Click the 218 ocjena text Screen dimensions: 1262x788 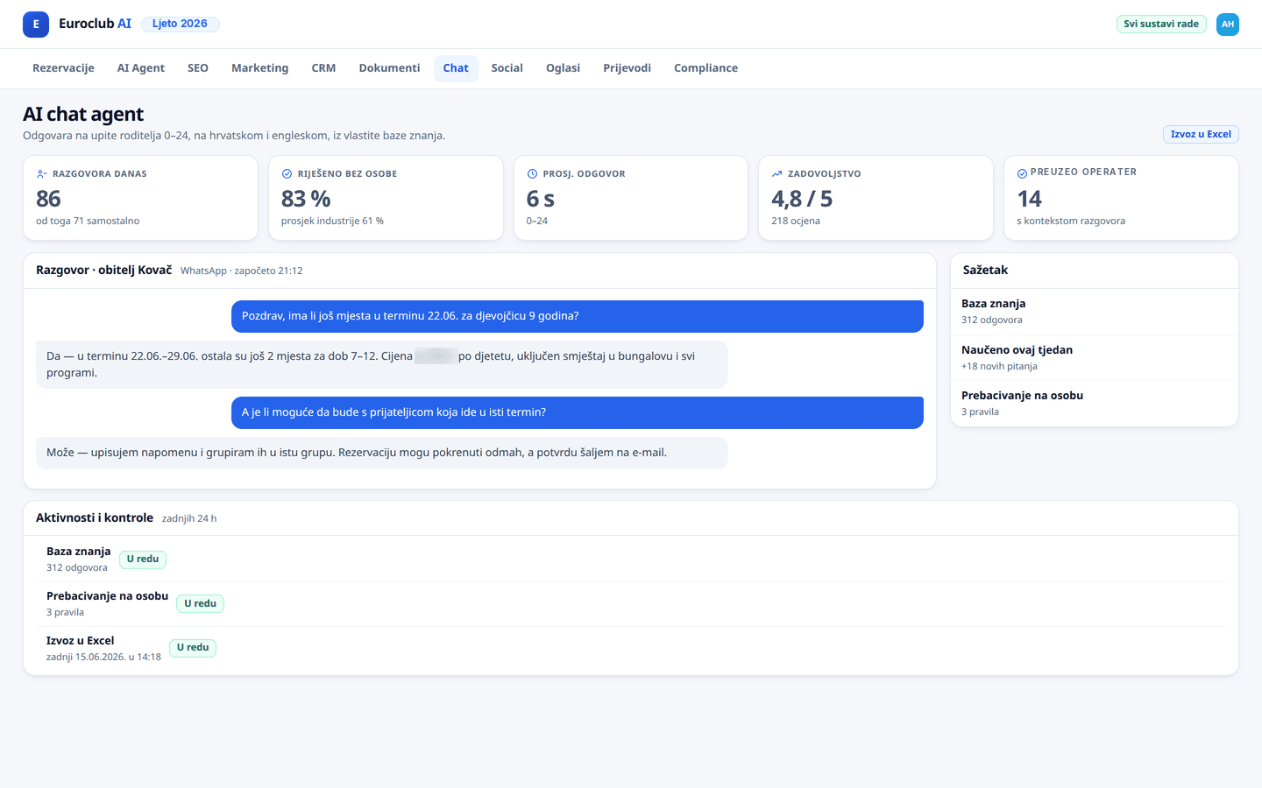click(796, 221)
